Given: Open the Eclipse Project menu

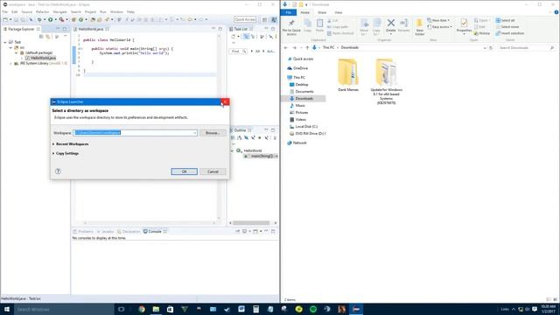Looking at the screenshot, I should 90,11.
